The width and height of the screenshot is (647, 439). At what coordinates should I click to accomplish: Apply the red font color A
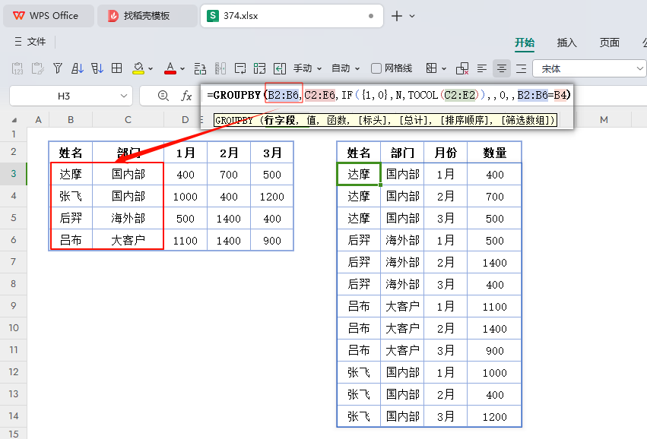170,68
